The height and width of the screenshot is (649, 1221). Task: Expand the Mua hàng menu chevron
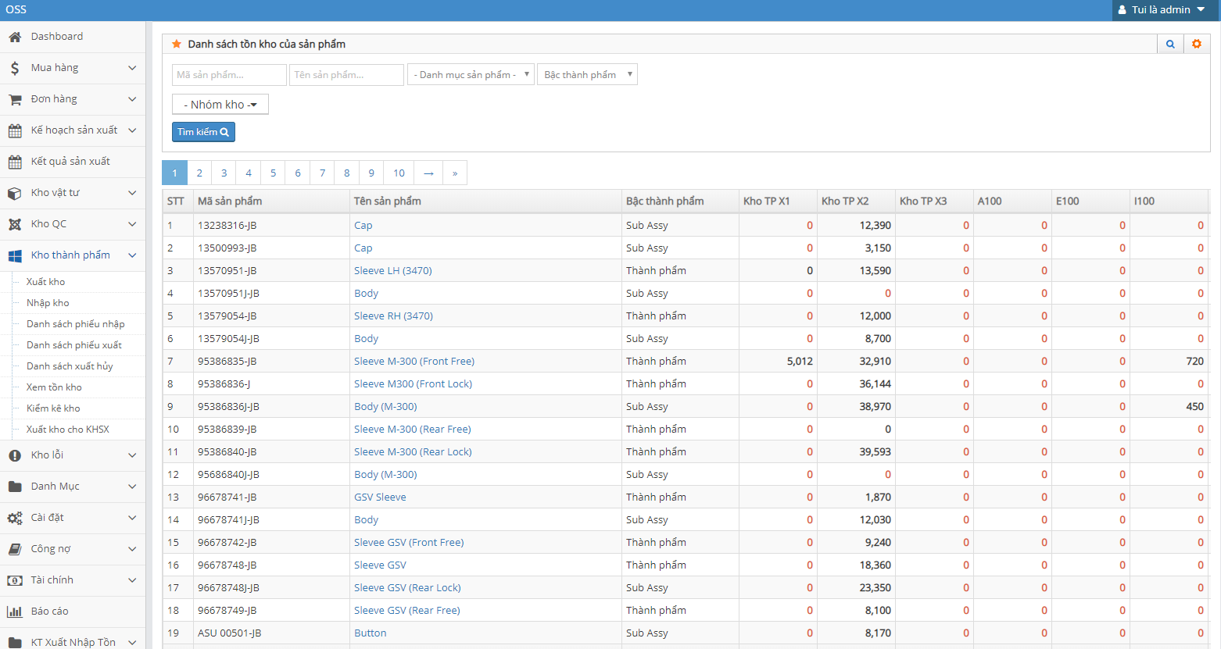(x=132, y=68)
